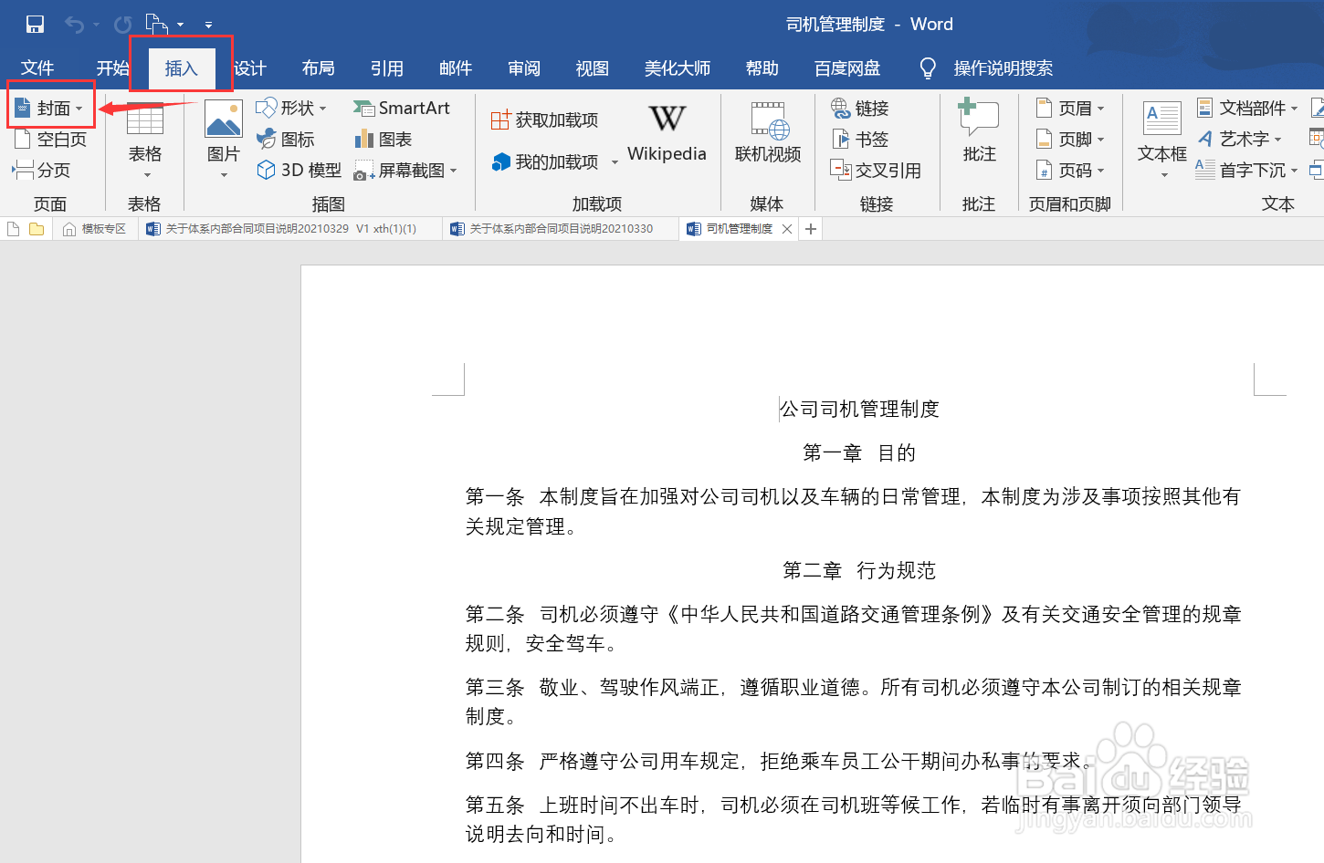Insert a 3D 模型 model
1324x863 pixels.
(297, 170)
